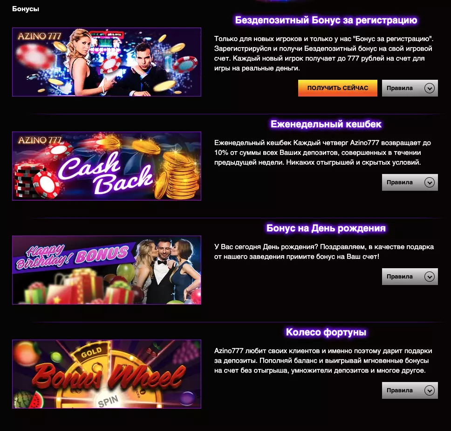
Task: Click the Бездепозитный Бонус за регистрацию heading
Action: 326,20
